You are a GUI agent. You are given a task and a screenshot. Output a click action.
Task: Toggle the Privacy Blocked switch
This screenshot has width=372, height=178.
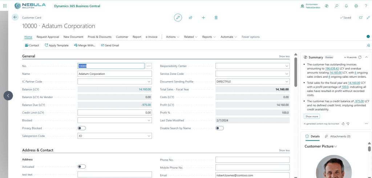pyautogui.click(x=82, y=128)
